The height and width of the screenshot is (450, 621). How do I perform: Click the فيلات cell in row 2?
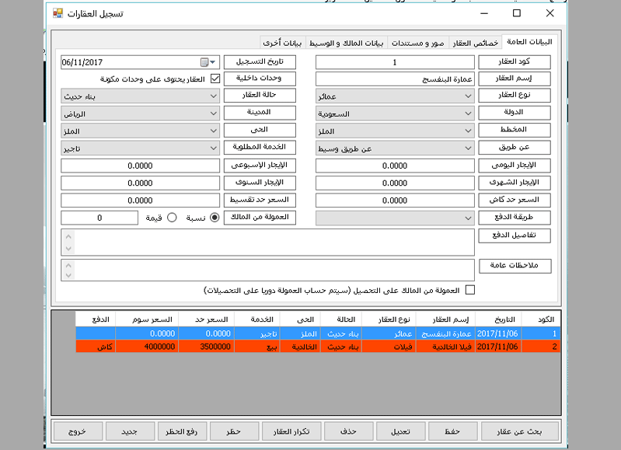coord(389,347)
